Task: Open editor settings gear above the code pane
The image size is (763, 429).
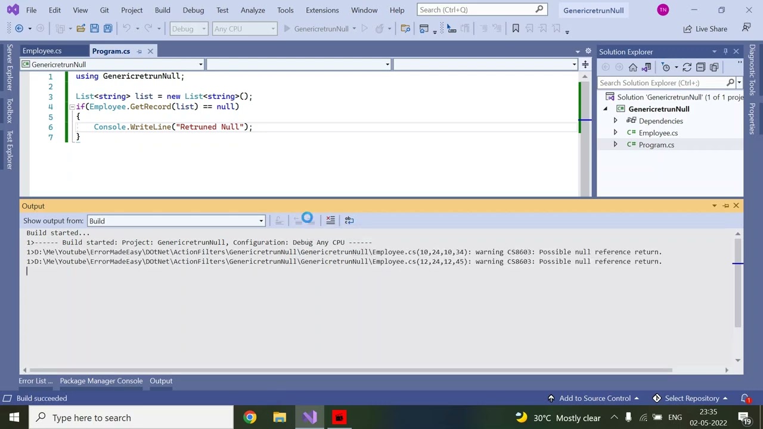Action: (x=588, y=51)
